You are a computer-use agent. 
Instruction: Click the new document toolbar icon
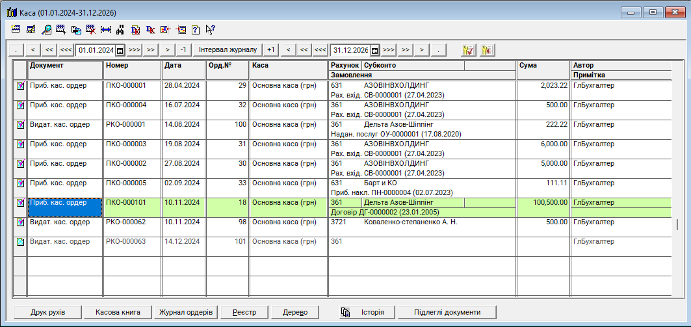[x=16, y=29]
